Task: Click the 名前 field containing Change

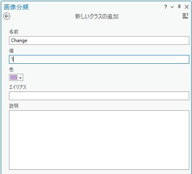Action: click(99, 41)
